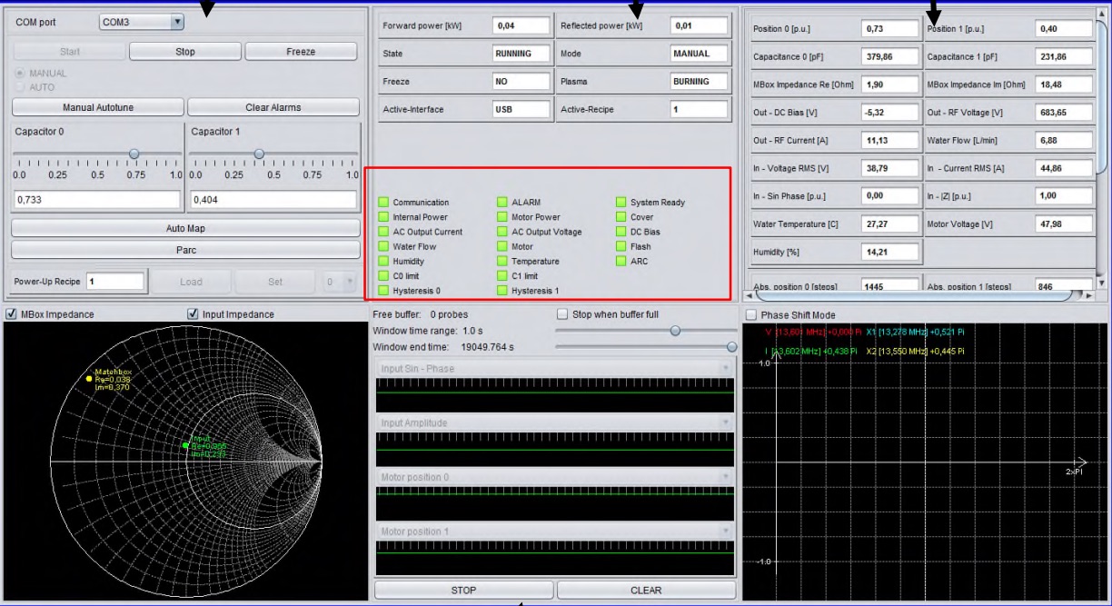Viewport: 1112px width, 606px height.
Task: Click the AC Output Voltage indicator
Action: (501, 232)
